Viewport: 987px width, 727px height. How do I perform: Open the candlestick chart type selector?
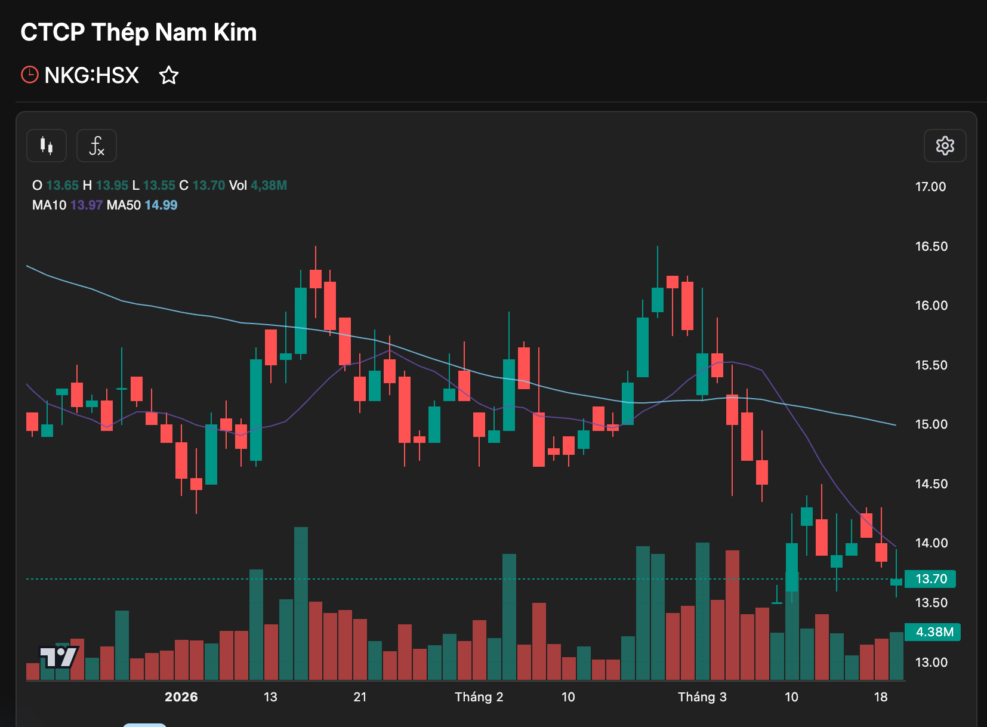(47, 146)
